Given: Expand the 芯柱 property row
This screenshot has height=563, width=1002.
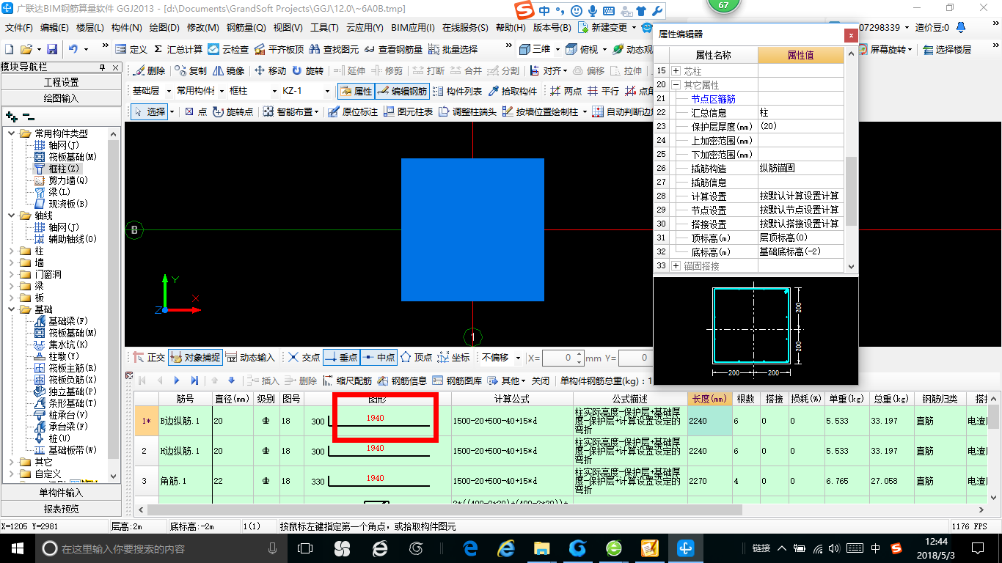Looking at the screenshot, I should tap(676, 71).
